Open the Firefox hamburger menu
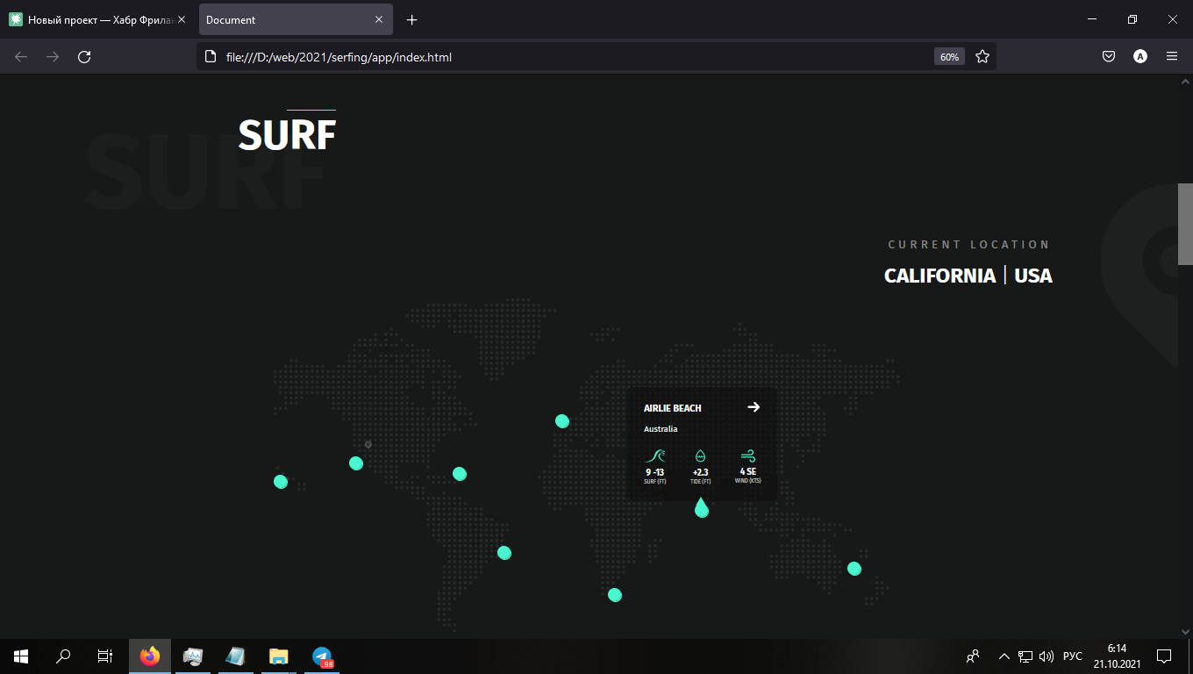Image resolution: width=1193 pixels, height=674 pixels. pos(1172,57)
